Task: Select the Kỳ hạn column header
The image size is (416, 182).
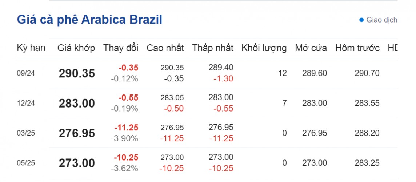Action: [31, 48]
